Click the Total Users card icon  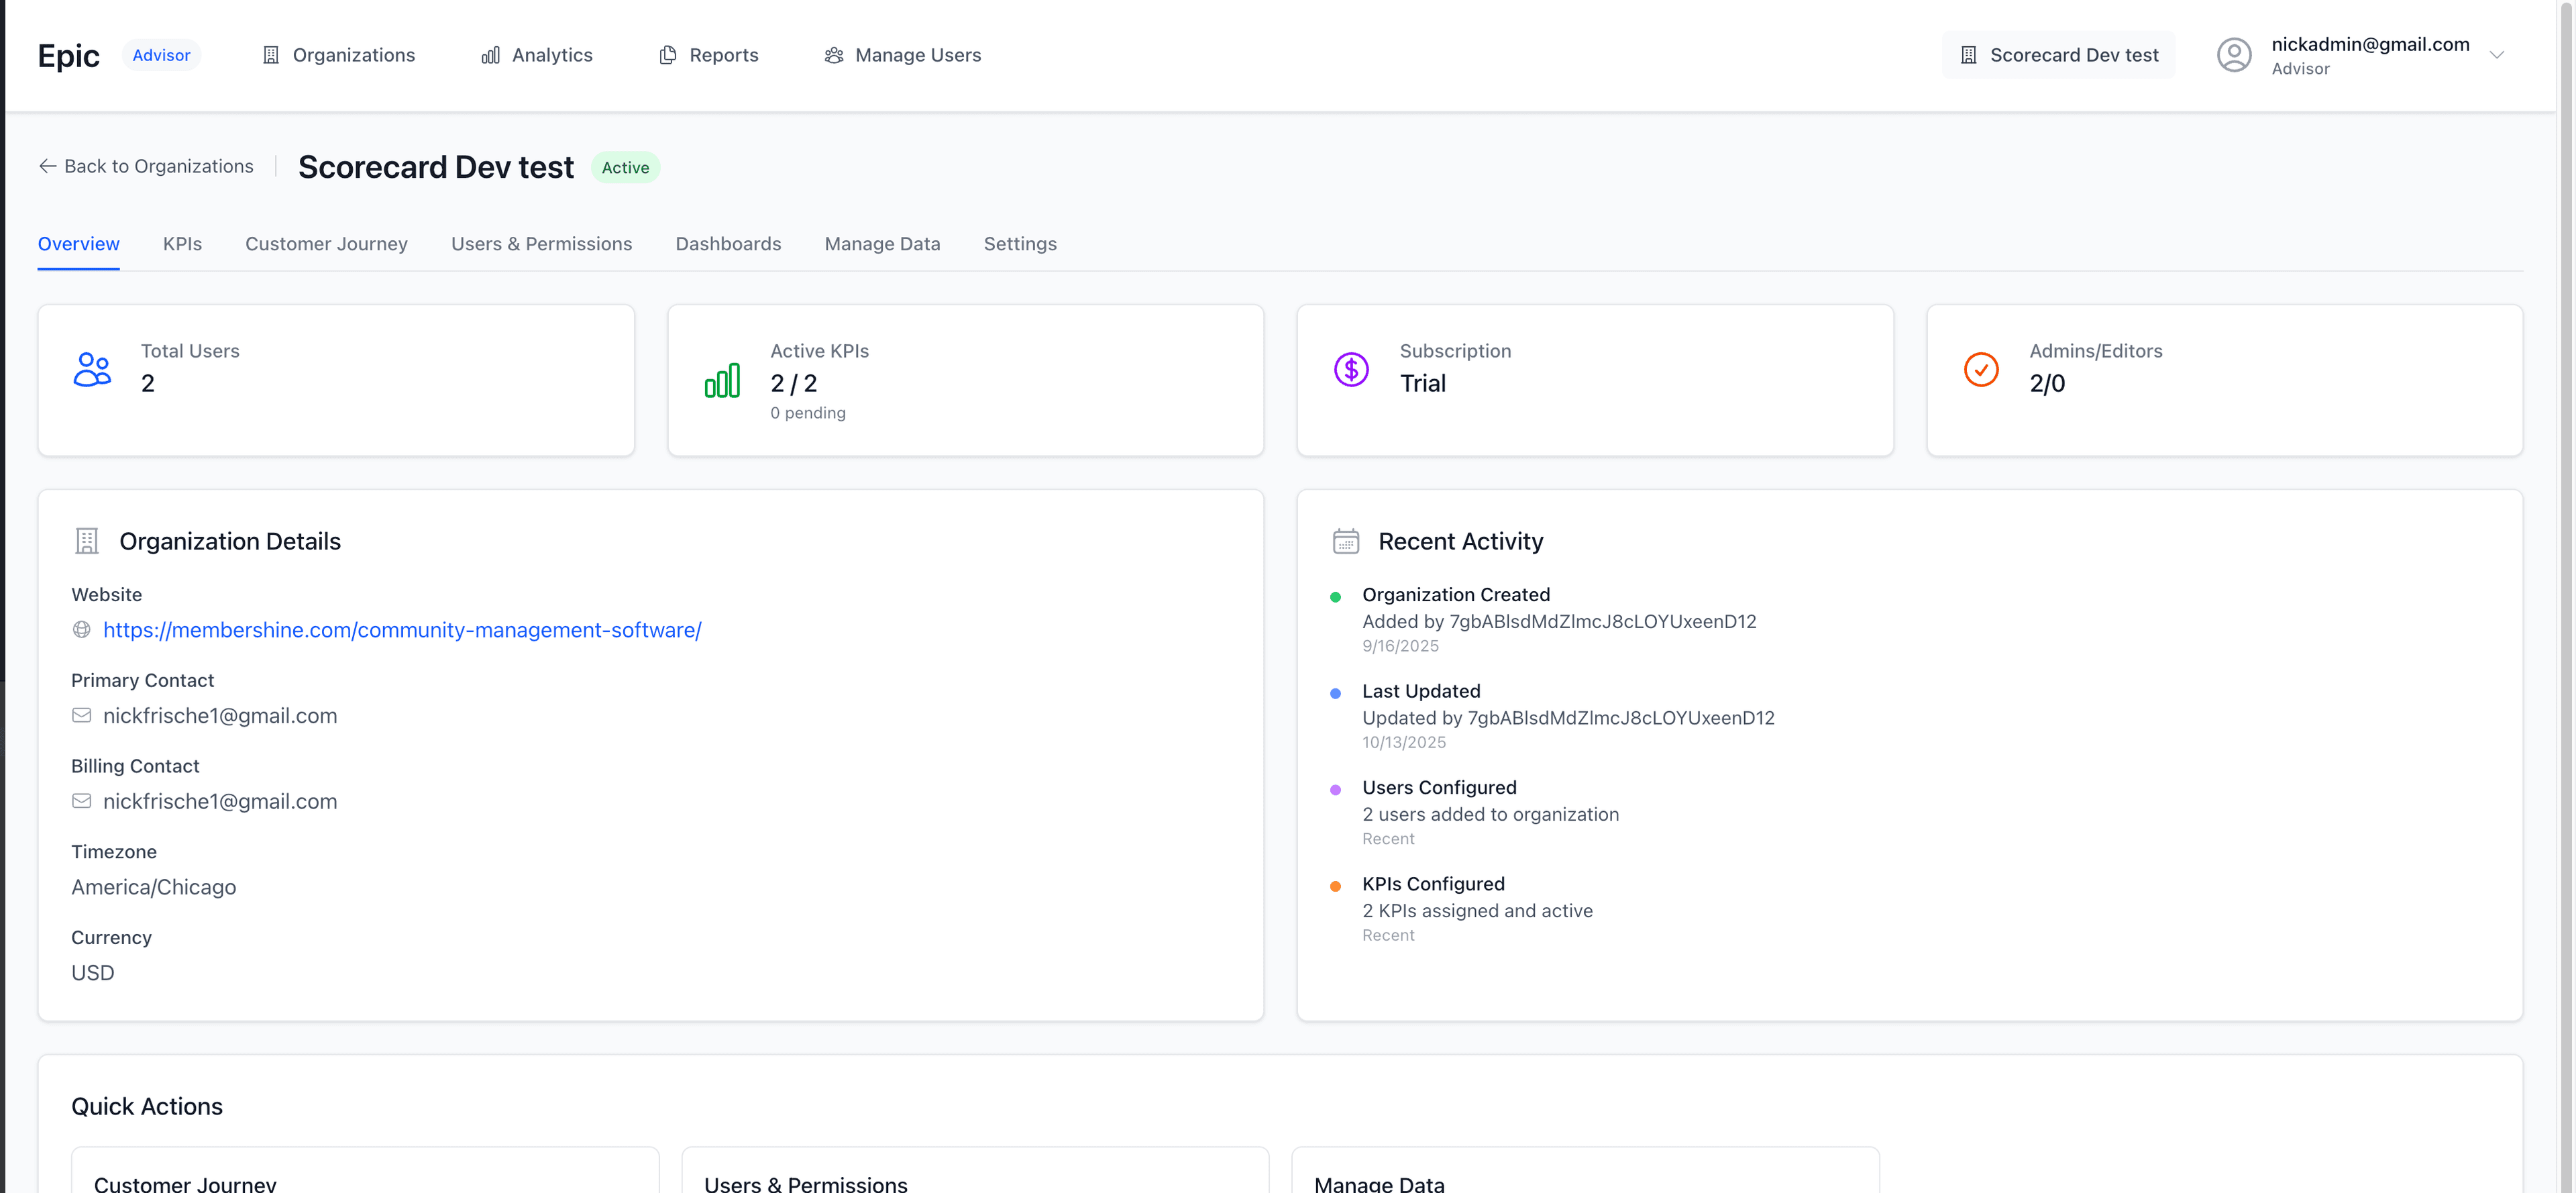pos(92,369)
